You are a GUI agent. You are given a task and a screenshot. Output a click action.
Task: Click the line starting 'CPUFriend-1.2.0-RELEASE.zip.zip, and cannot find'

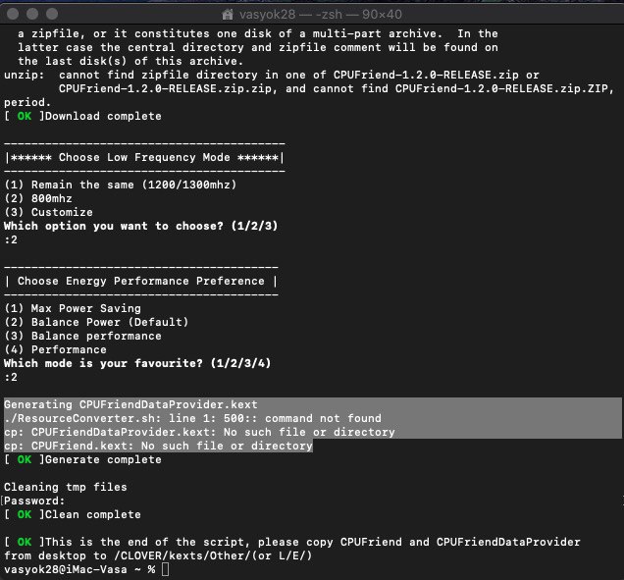[x=337, y=88]
